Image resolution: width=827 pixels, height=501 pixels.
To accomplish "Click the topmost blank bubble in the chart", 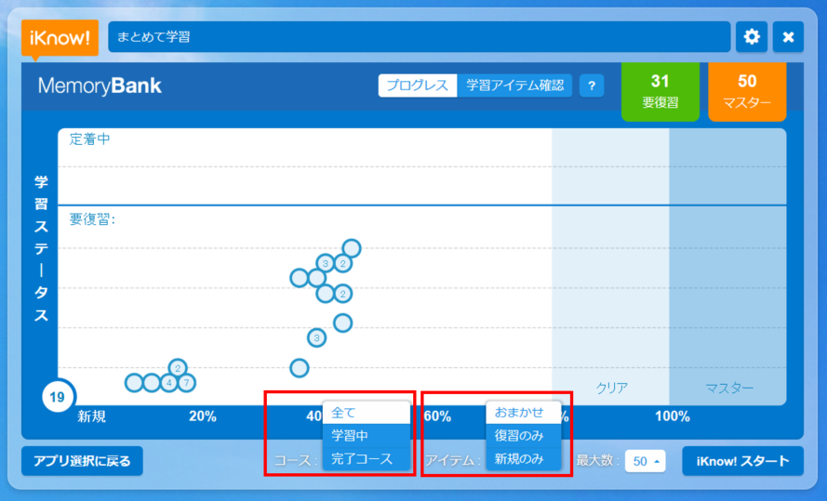I will tap(352, 247).
